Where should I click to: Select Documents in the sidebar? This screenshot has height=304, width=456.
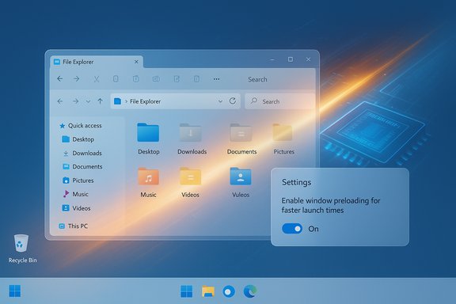point(82,167)
